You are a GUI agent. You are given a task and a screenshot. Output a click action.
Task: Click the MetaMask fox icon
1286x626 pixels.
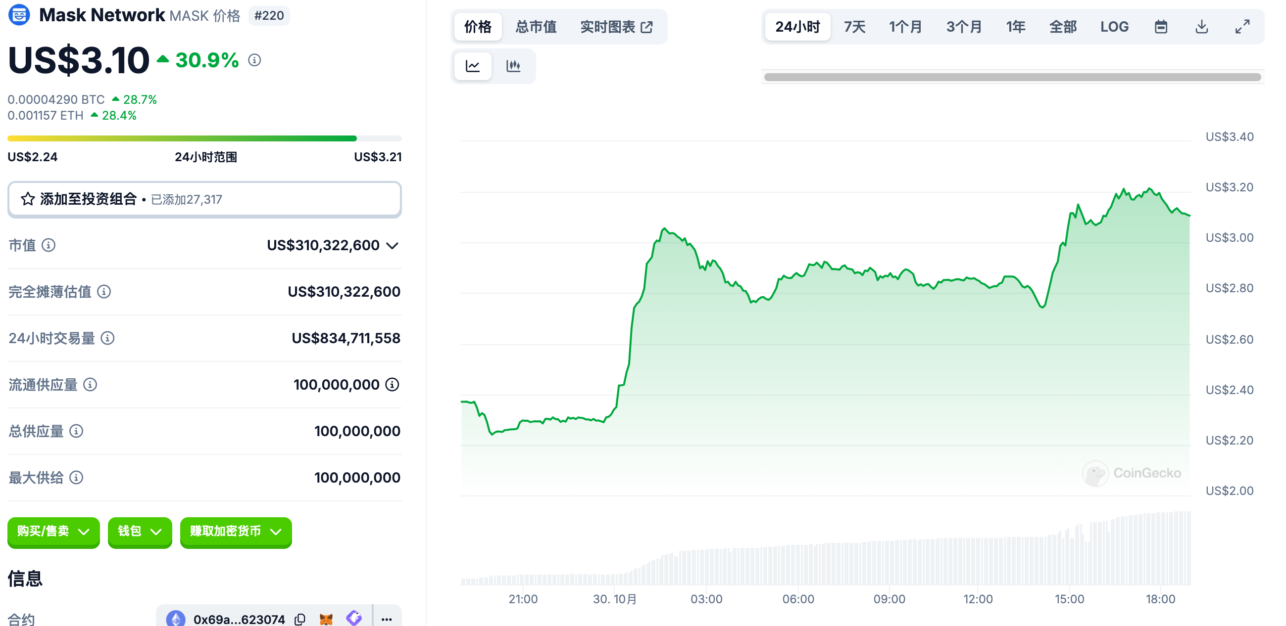pos(326,619)
